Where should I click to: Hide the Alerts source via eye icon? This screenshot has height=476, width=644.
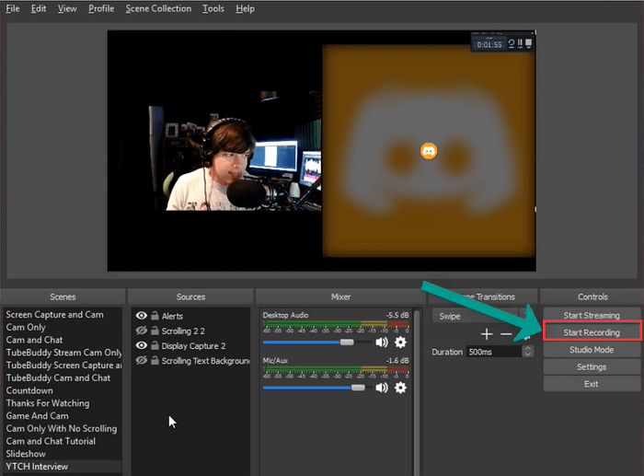pyautogui.click(x=141, y=316)
